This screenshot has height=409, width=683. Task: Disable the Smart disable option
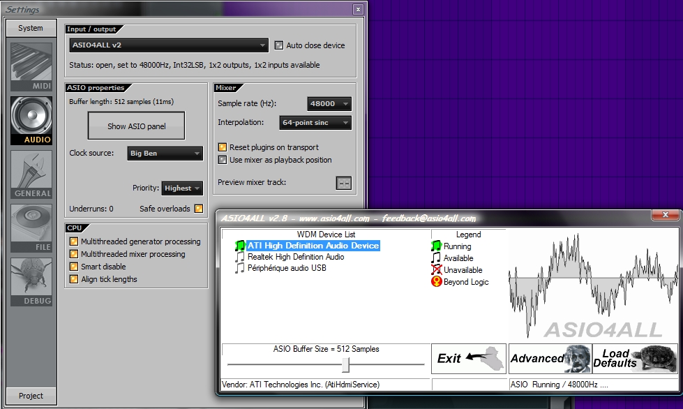[74, 267]
